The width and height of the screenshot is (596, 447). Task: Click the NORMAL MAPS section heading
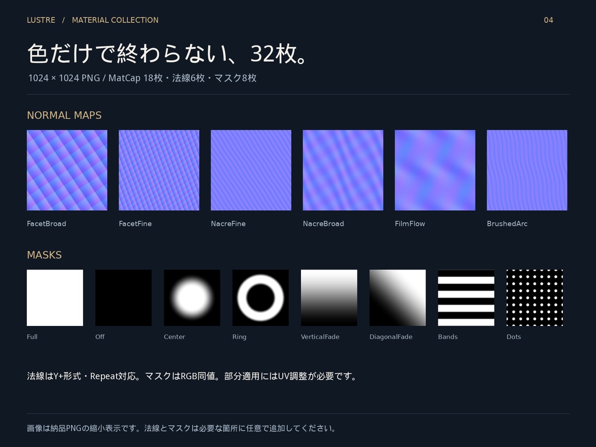point(64,115)
